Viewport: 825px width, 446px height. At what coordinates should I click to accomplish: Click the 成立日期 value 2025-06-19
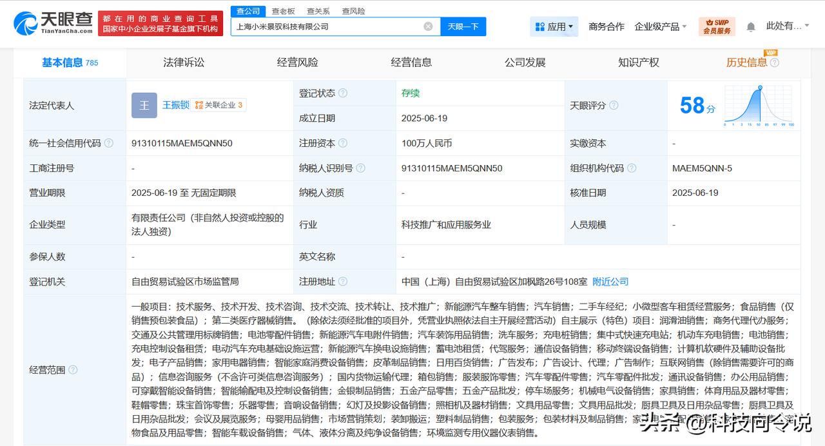424,119
